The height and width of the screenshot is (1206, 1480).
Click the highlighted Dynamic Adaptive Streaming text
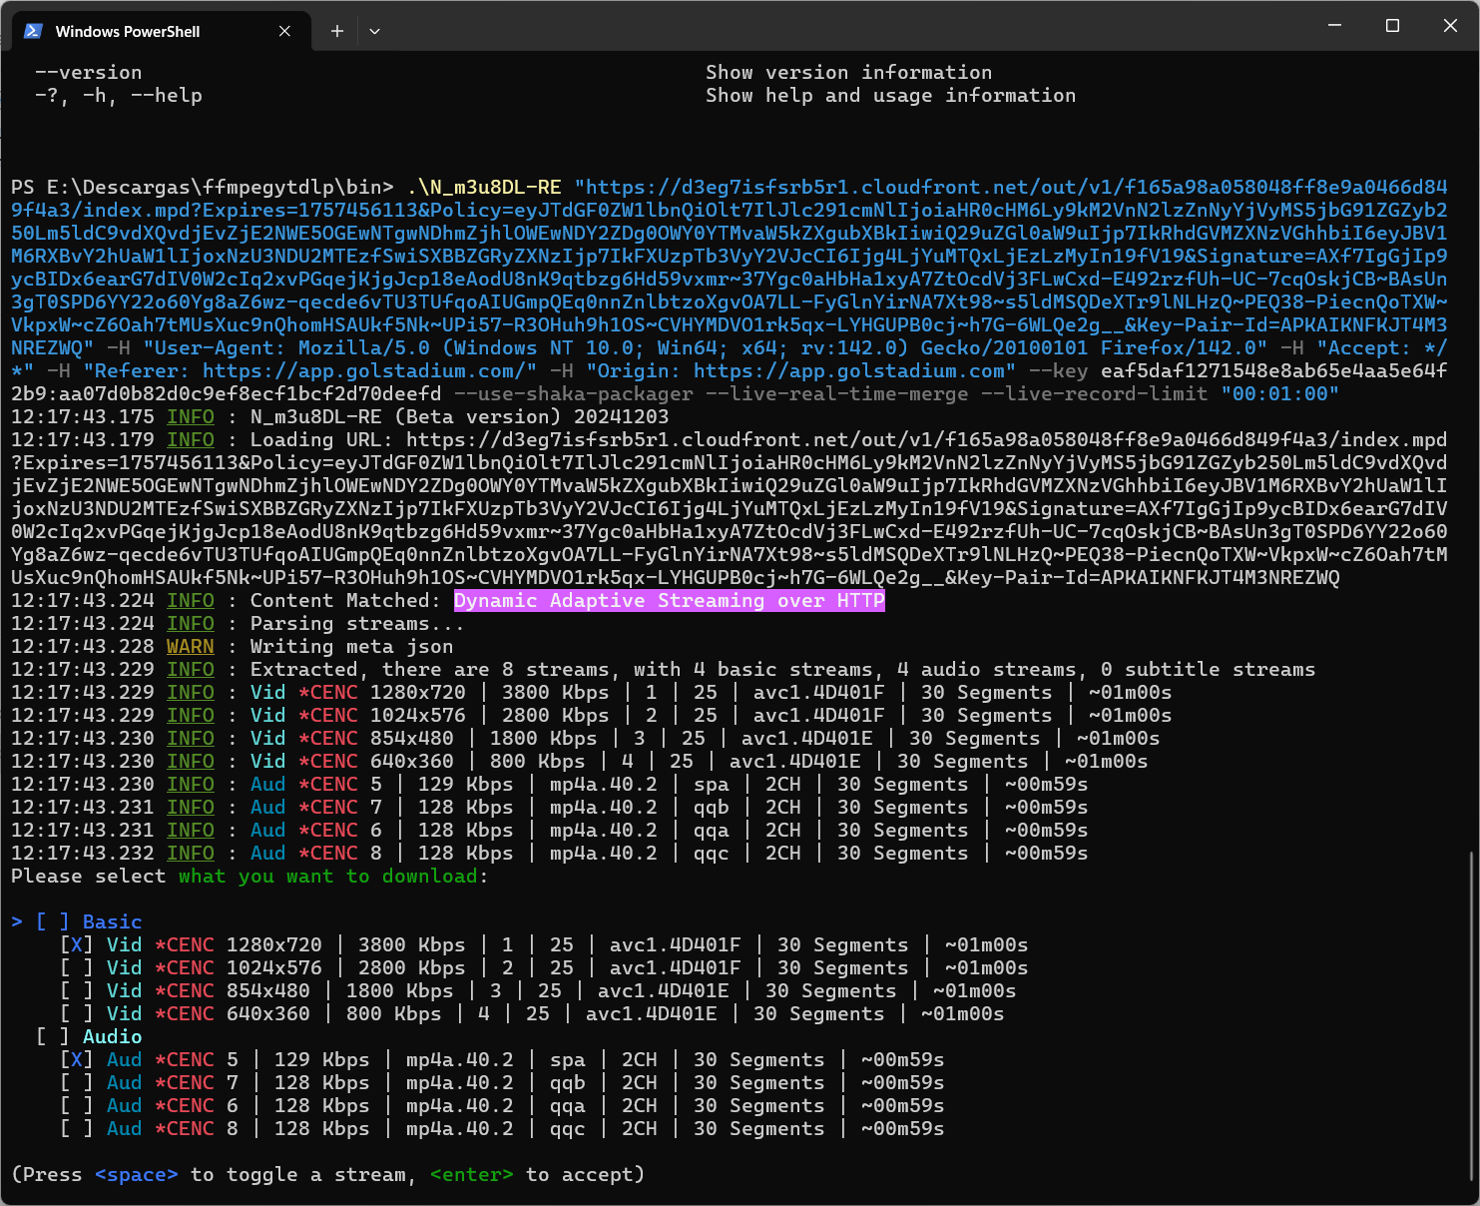(669, 600)
